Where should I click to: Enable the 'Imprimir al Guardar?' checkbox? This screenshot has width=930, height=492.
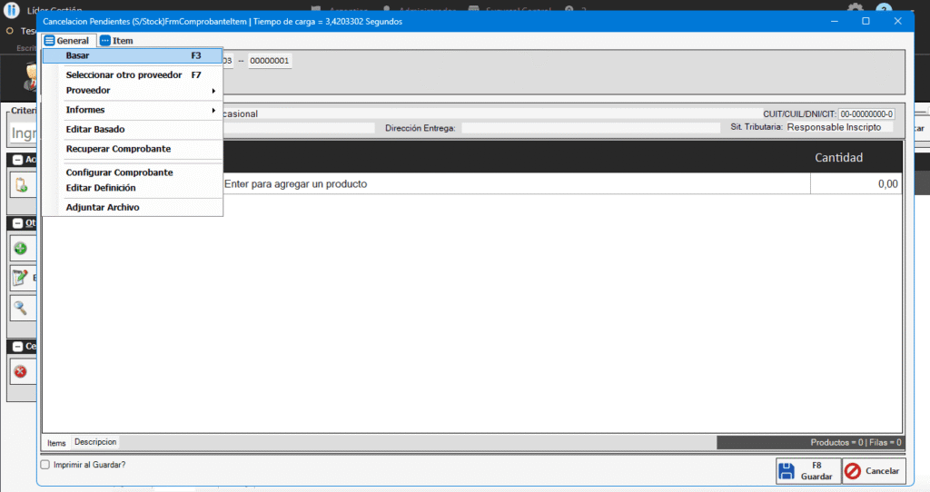[x=45, y=464]
